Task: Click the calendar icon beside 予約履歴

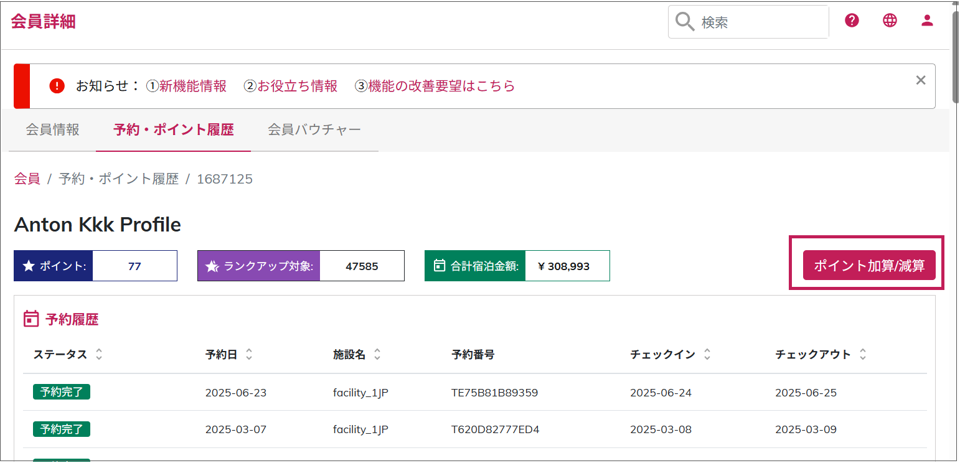Action: (x=31, y=319)
